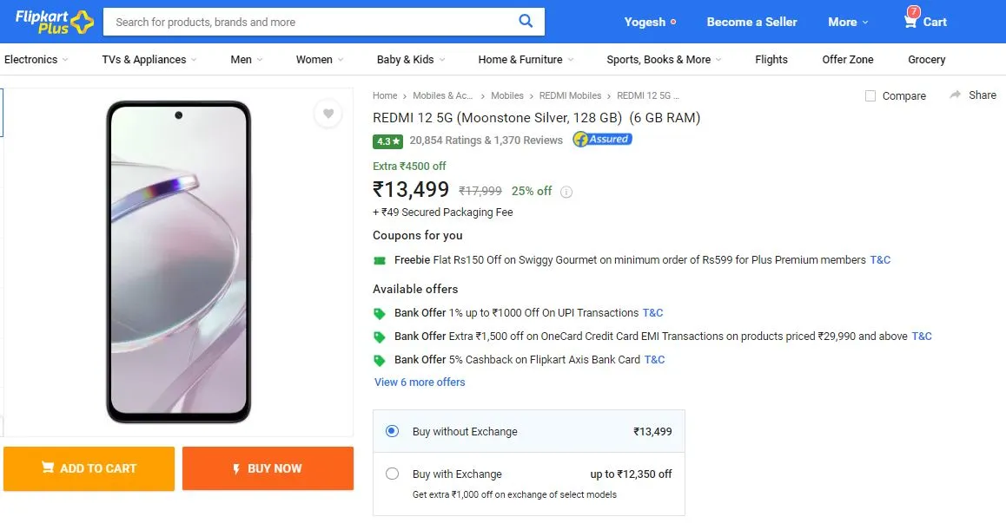Click the BUY NOW orange button
This screenshot has height=523, width=1006.
(268, 468)
